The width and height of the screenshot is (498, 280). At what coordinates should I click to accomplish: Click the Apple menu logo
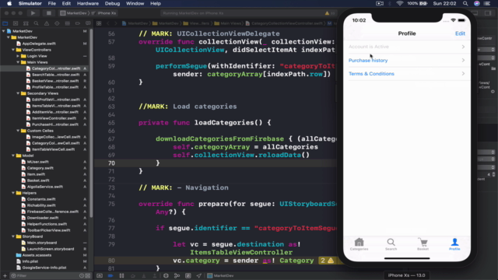point(9,3)
